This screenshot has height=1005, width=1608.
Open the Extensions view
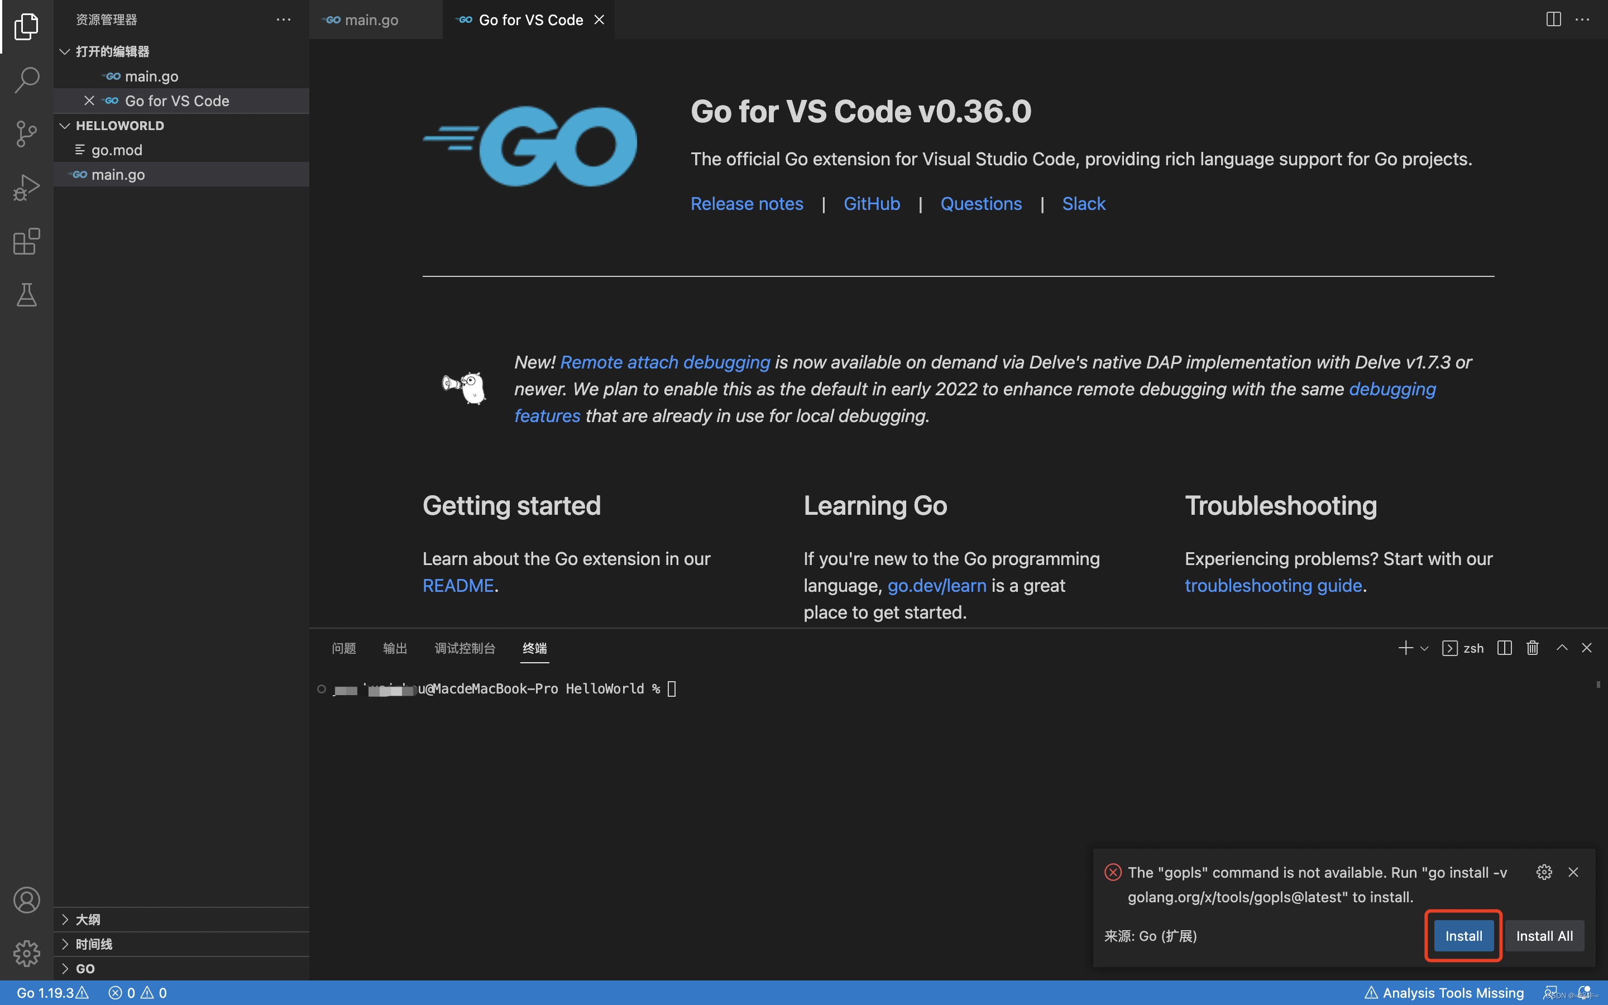click(27, 241)
